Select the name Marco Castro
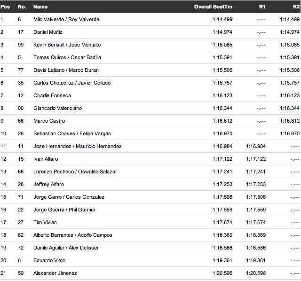The height and width of the screenshot is (281, 301). tap(49, 121)
